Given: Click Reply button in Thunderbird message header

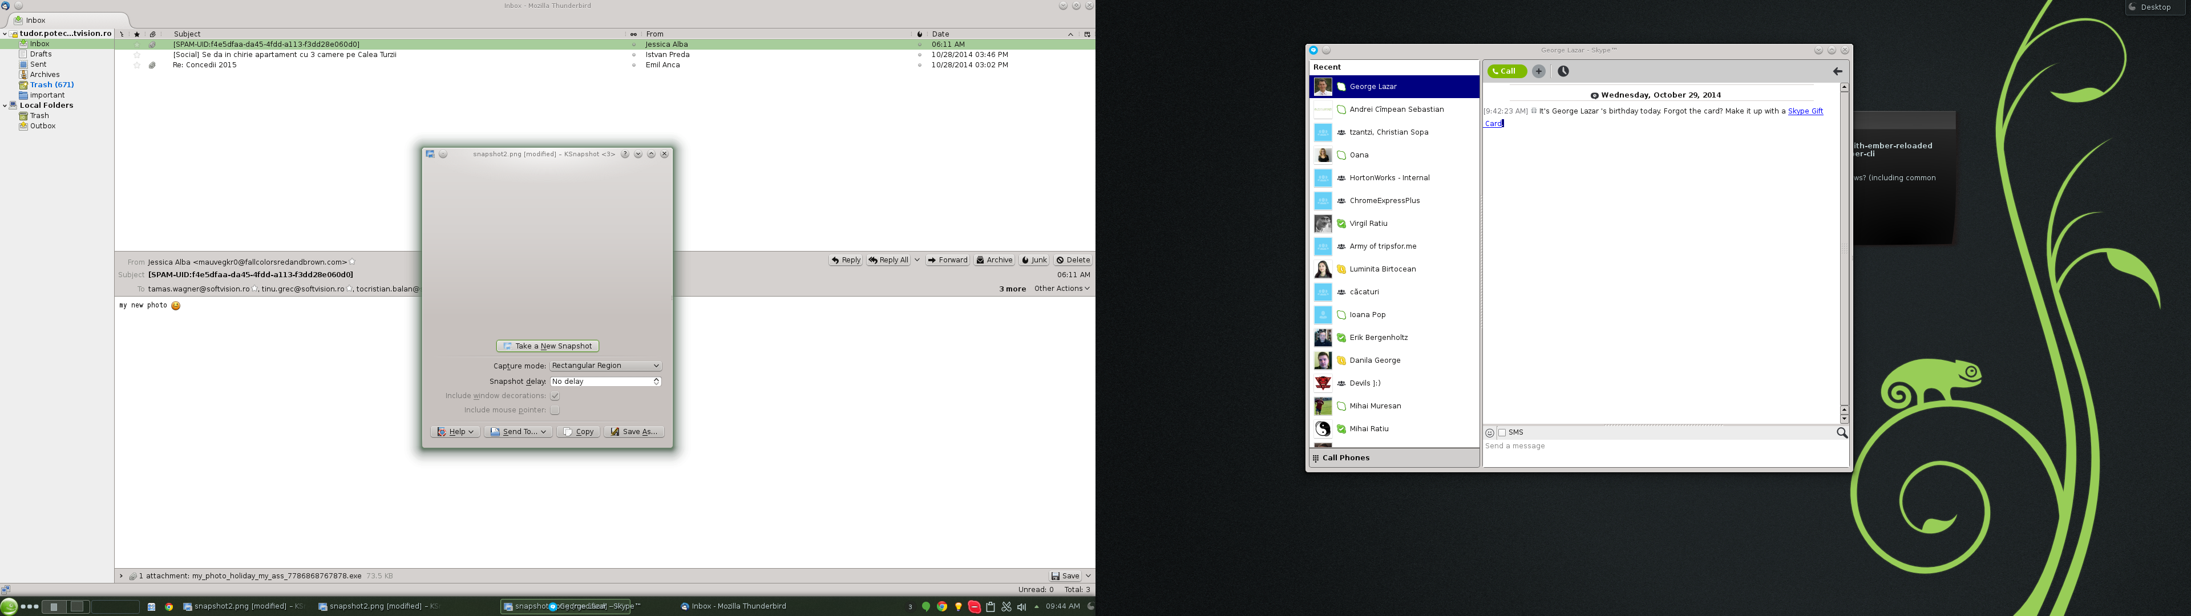Looking at the screenshot, I should 846,260.
